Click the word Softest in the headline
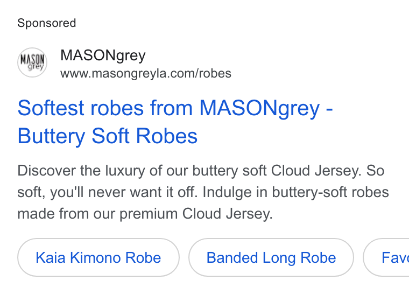The height and width of the screenshot is (294, 409). [51, 108]
